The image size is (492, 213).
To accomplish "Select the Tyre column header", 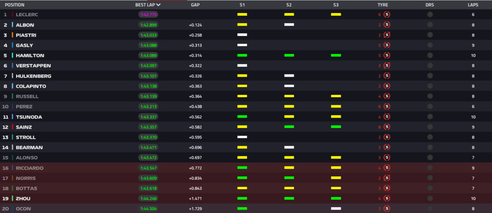I will [383, 5].
